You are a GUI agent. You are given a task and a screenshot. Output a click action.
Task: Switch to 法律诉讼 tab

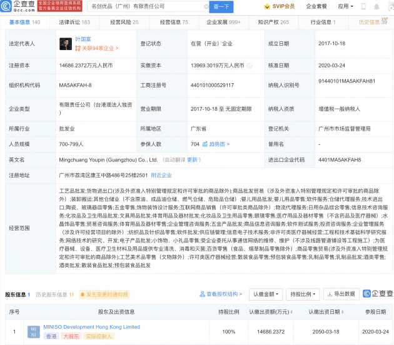click(74, 22)
